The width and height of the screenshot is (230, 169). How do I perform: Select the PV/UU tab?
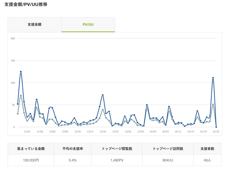(88, 24)
